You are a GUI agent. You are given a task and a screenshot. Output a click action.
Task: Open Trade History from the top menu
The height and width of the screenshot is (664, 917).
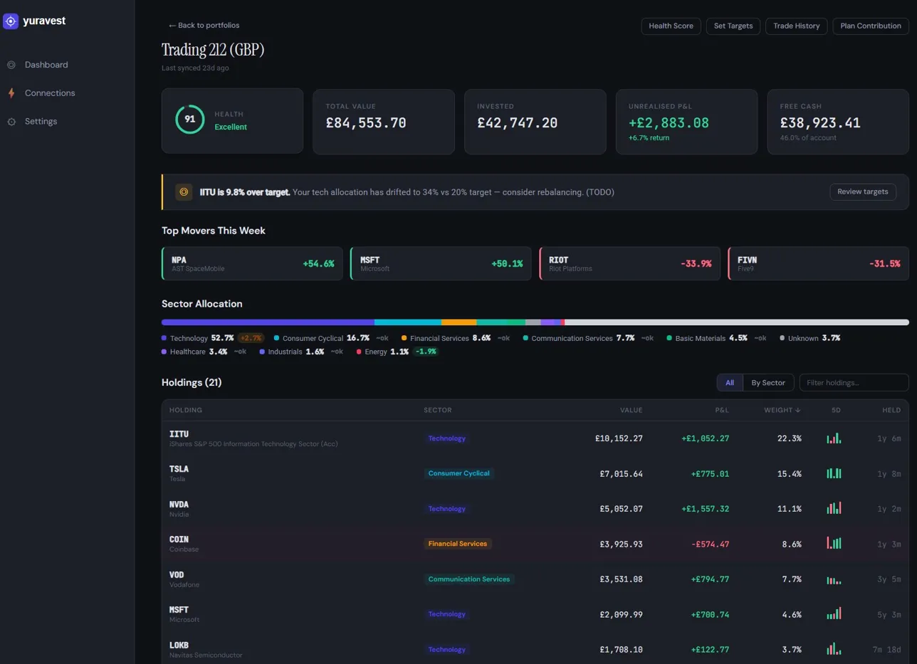point(796,26)
